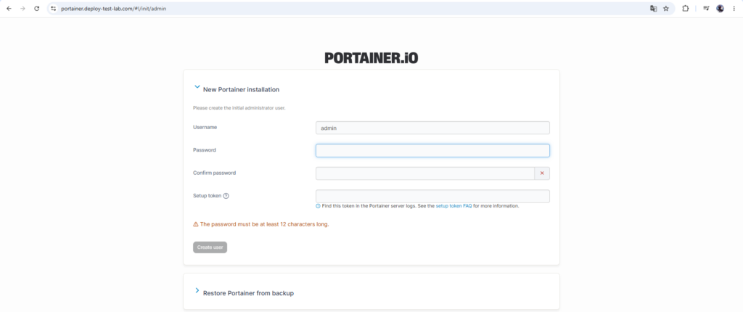The width and height of the screenshot is (743, 312).
Task: Open the media controls icon
Action: pyautogui.click(x=706, y=9)
